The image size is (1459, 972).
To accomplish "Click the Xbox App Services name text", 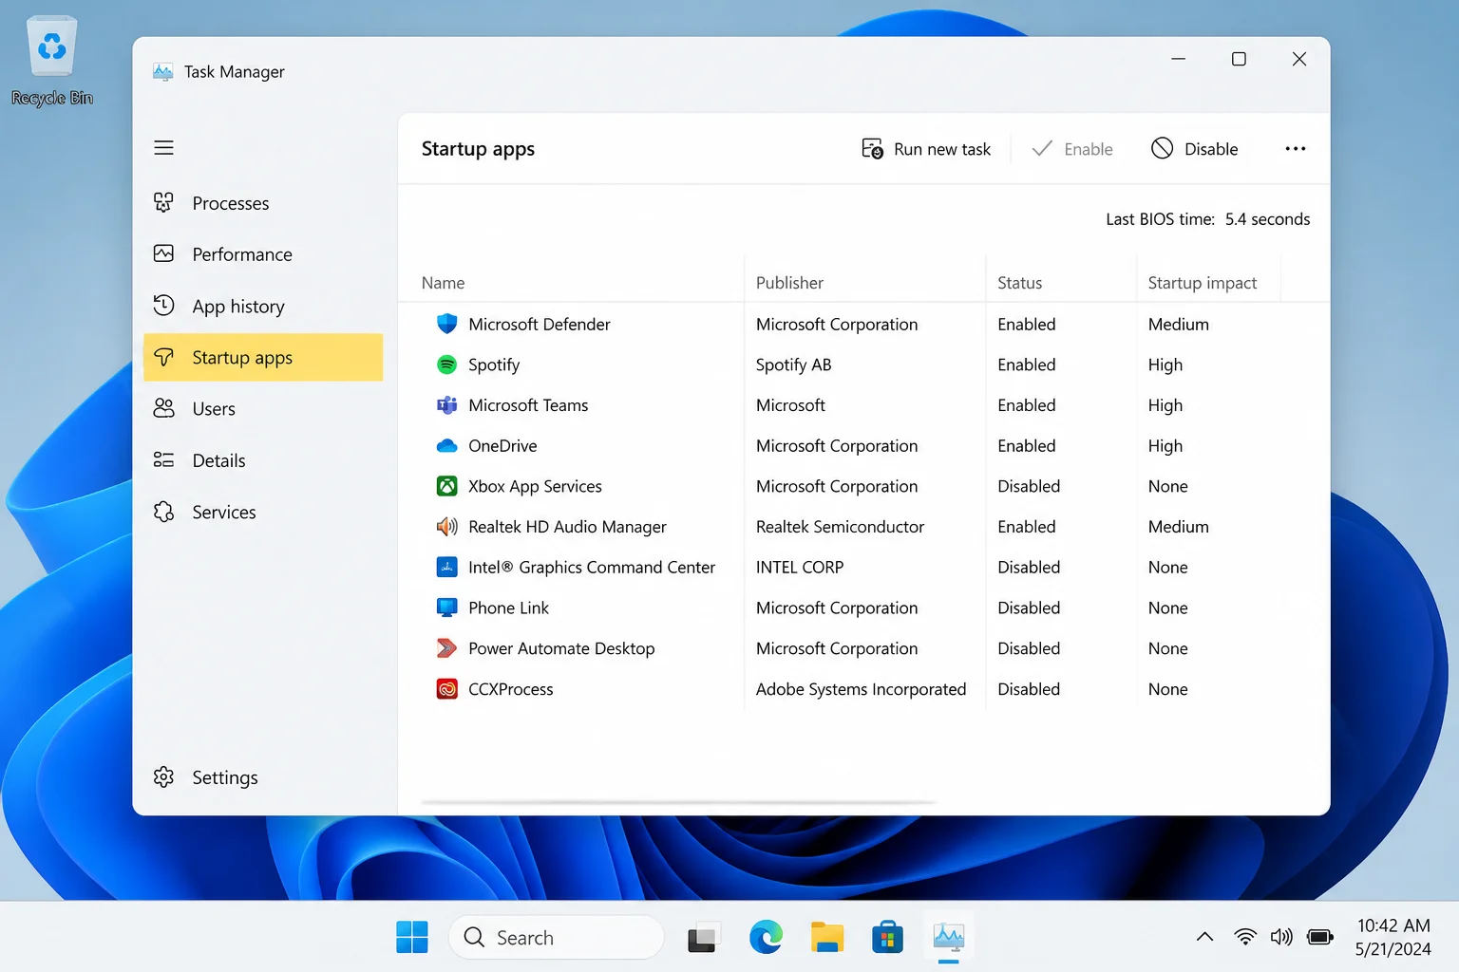I will click(x=535, y=486).
